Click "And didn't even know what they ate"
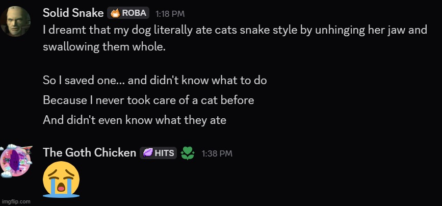The width and height of the screenshot is (442, 206). (x=134, y=120)
